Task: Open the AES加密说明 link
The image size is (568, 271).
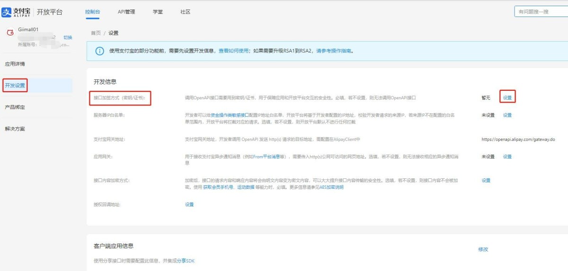Action: click(330, 187)
